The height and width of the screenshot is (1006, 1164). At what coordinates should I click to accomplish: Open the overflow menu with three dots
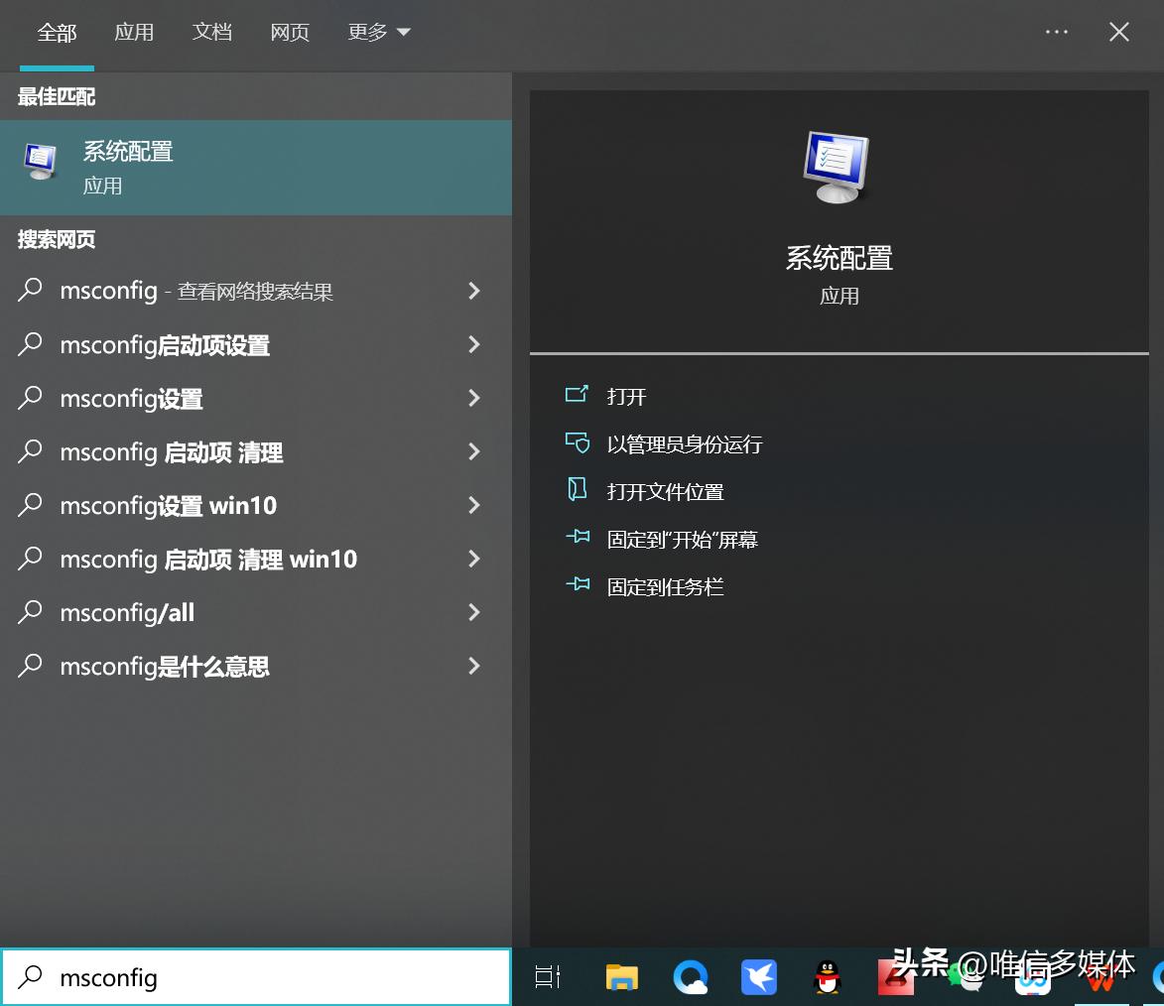(x=1056, y=32)
